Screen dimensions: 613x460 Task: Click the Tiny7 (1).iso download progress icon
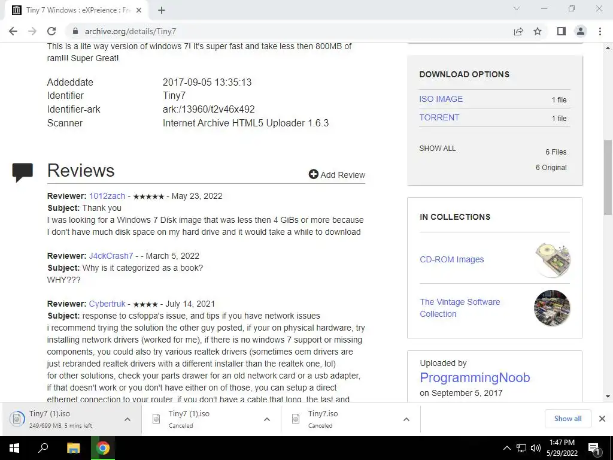click(17, 419)
